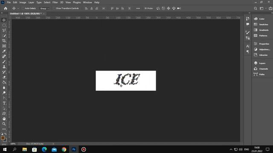
Task: Open the Share icon at top right
Action: coord(270,8)
